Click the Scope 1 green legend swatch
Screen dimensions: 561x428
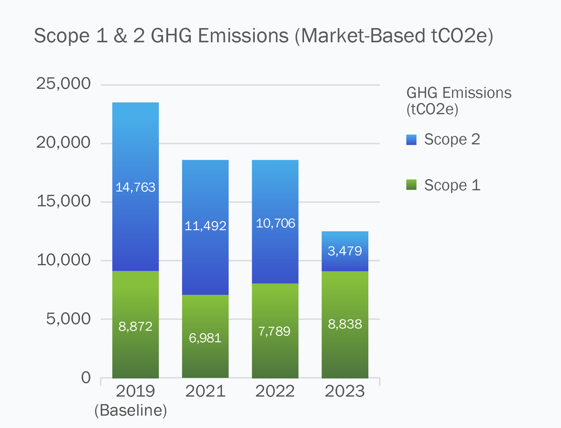[411, 185]
